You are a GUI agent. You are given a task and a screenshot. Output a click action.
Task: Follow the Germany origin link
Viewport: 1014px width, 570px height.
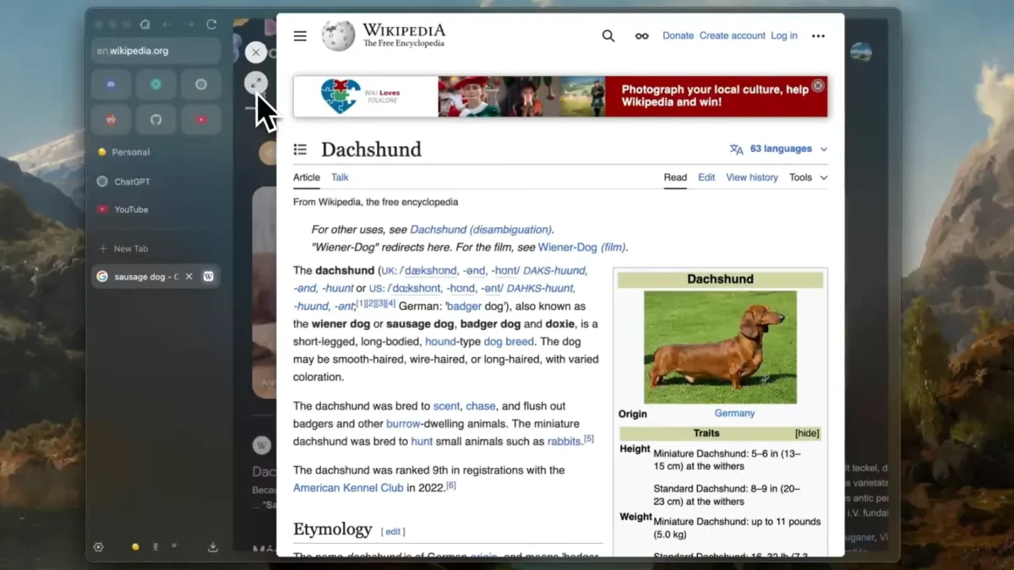(x=734, y=413)
